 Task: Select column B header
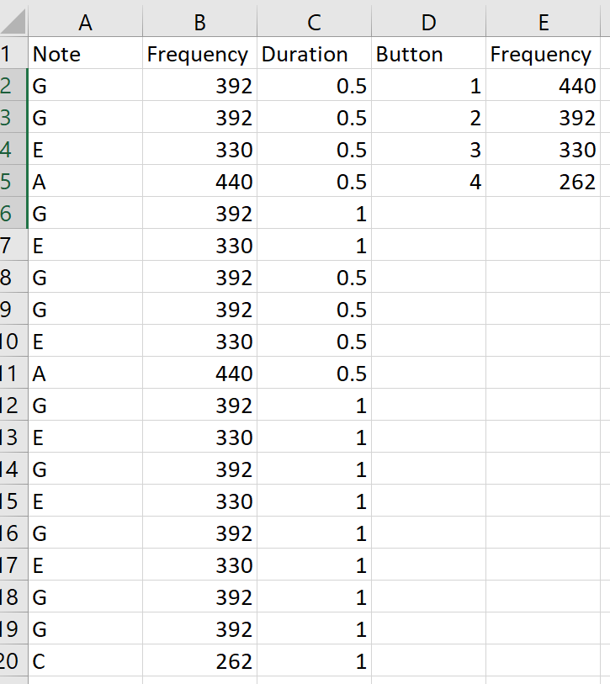point(200,22)
